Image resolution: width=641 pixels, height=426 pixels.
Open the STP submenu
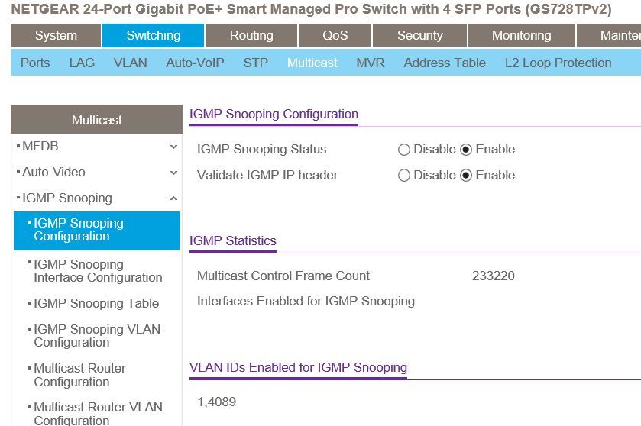tap(255, 63)
